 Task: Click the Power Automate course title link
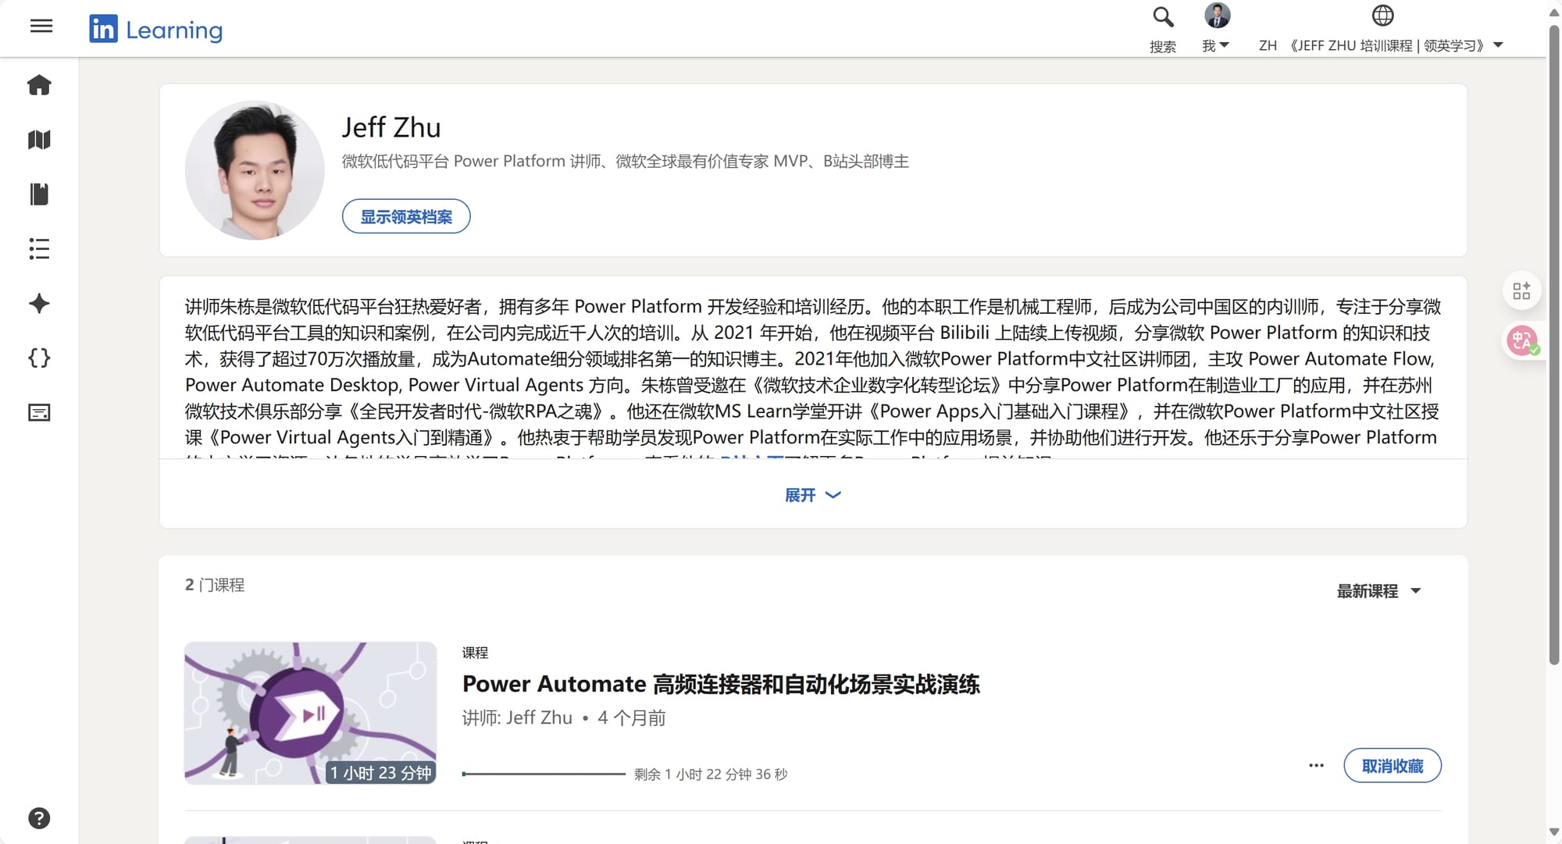(x=720, y=685)
